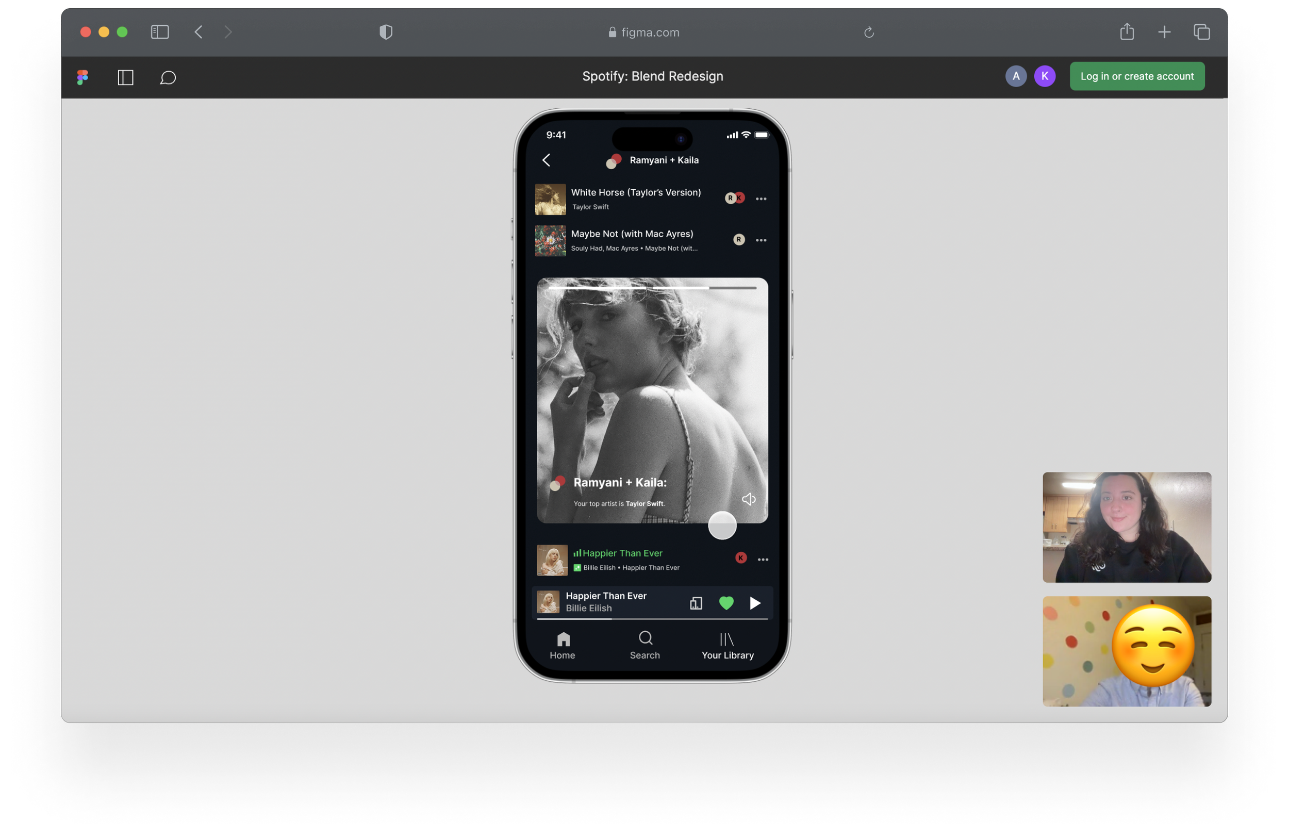Screen dimensions: 1289x837
Task: Go back using the phone's back chevron
Action: (546, 160)
